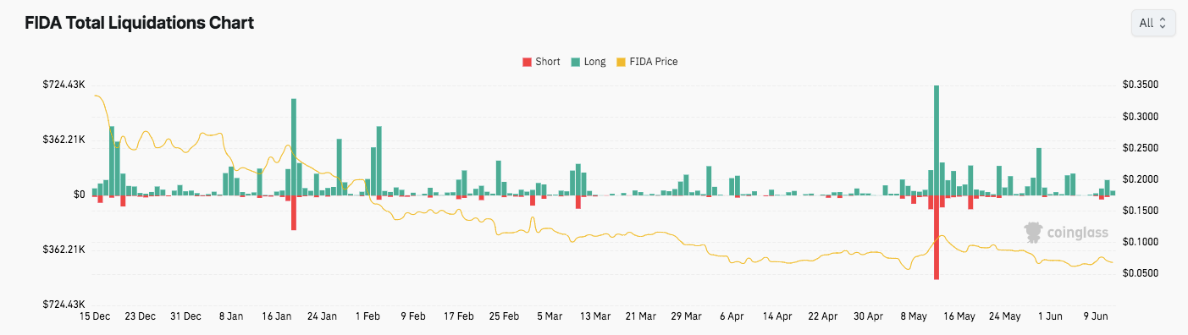Click the "$0.1000" right axis price label
Image resolution: width=1188 pixels, height=335 pixels.
pos(1140,242)
